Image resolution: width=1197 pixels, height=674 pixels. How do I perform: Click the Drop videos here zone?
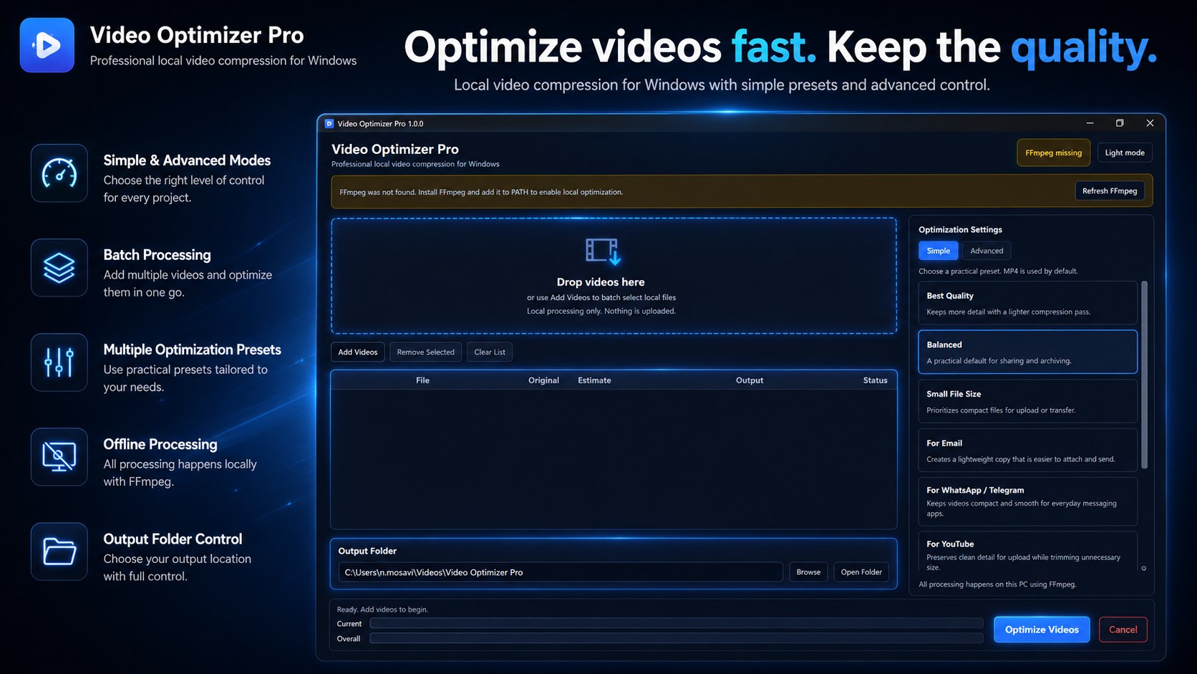pyautogui.click(x=614, y=276)
